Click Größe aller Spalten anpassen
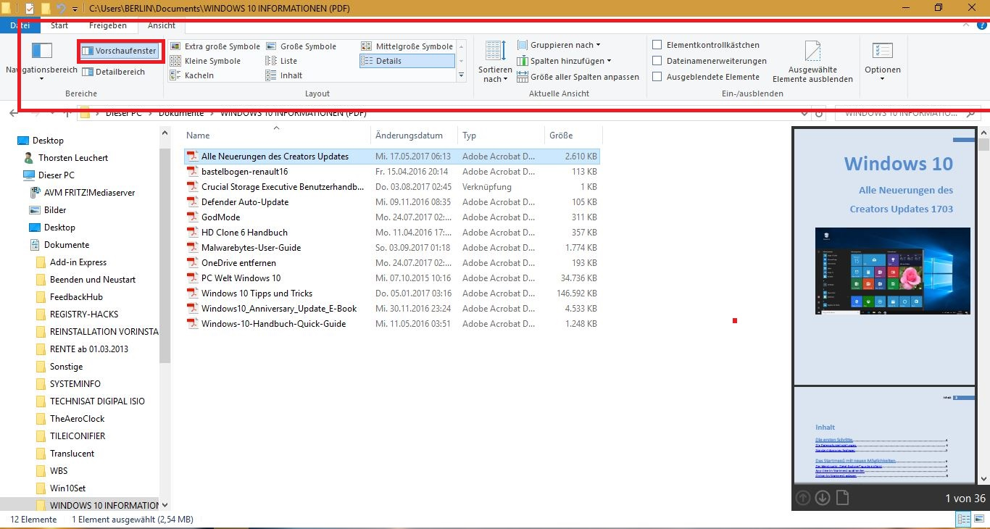Viewport: 990px width, 529px height. pyautogui.click(x=578, y=77)
